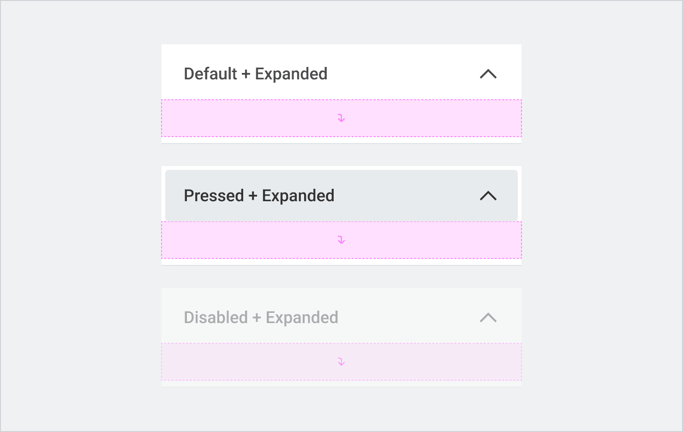Viewport: 683px width, 432px height.
Task: Click the slot arrow icon under Default header
Action: [341, 118]
